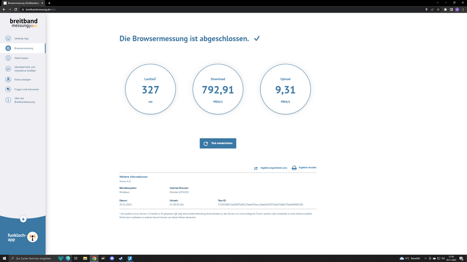
Task: Click the Chrome 107.0.0.0 browser value
Action: pyautogui.click(x=179, y=192)
